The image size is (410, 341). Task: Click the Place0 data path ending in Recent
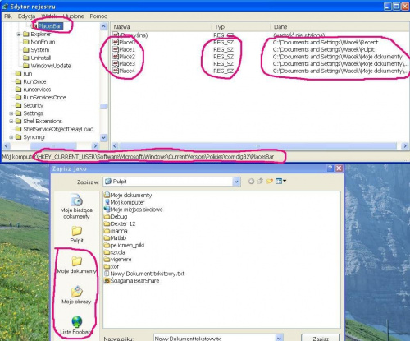pyautogui.click(x=326, y=42)
